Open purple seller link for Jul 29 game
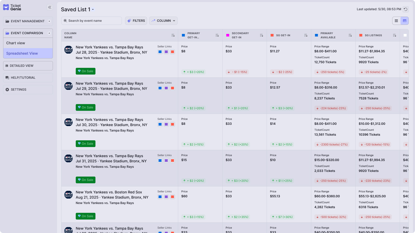Screen dimensions: 415x233 point(166,88)
